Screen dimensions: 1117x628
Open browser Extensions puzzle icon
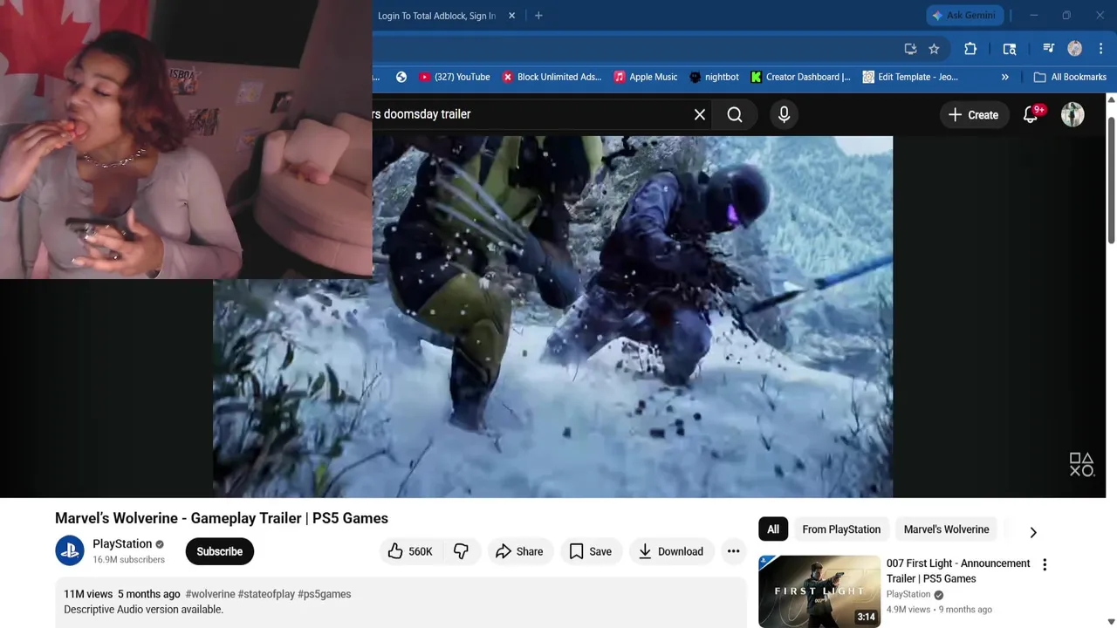tap(970, 49)
